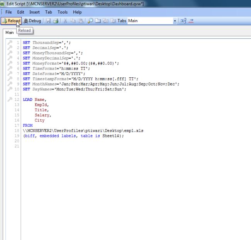
Task: Click line number 1 in the gutter
Action: coord(18,43)
